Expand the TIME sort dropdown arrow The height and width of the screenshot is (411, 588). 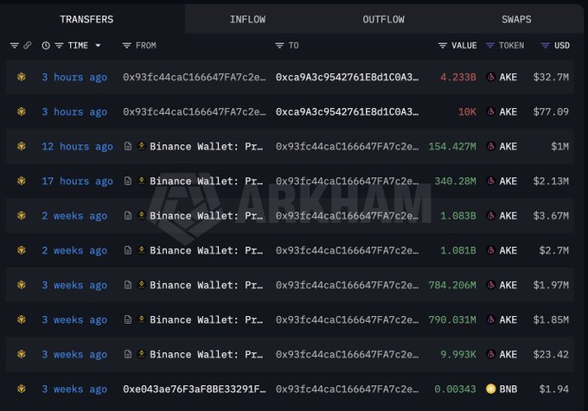[x=98, y=46]
